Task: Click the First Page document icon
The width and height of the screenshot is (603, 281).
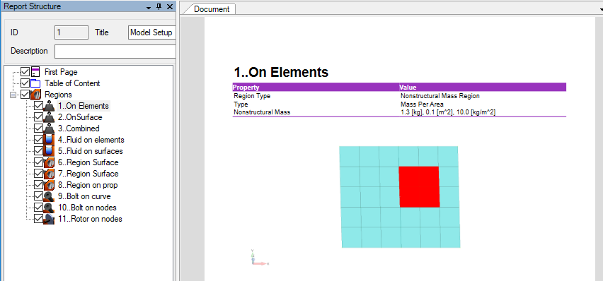Action: (36, 72)
